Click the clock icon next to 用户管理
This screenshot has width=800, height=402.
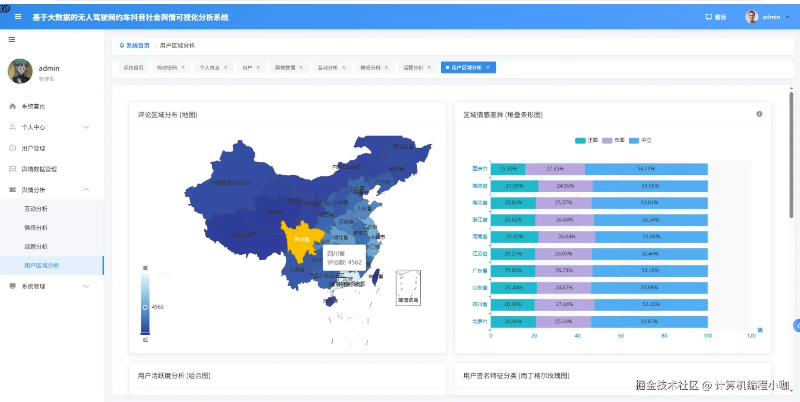click(x=12, y=148)
